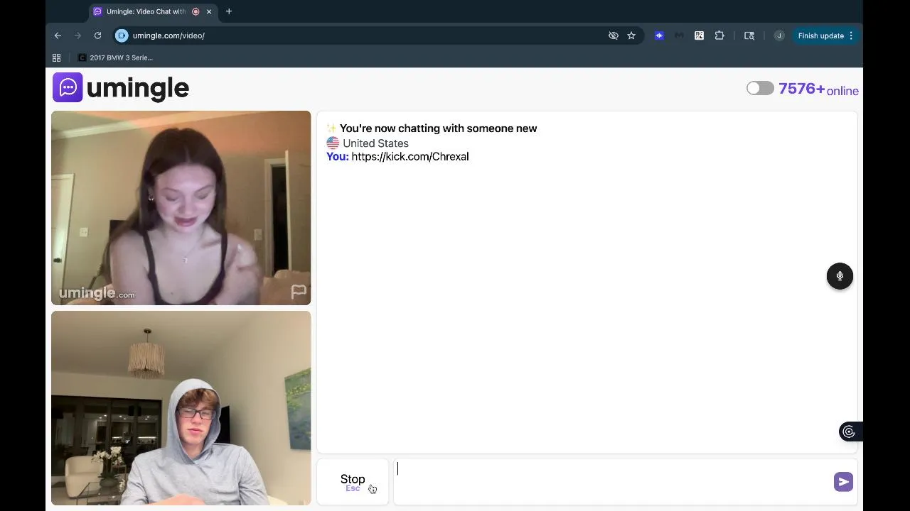The image size is (910, 511).
Task: Open the blue waveform extension icon
Action: (659, 35)
